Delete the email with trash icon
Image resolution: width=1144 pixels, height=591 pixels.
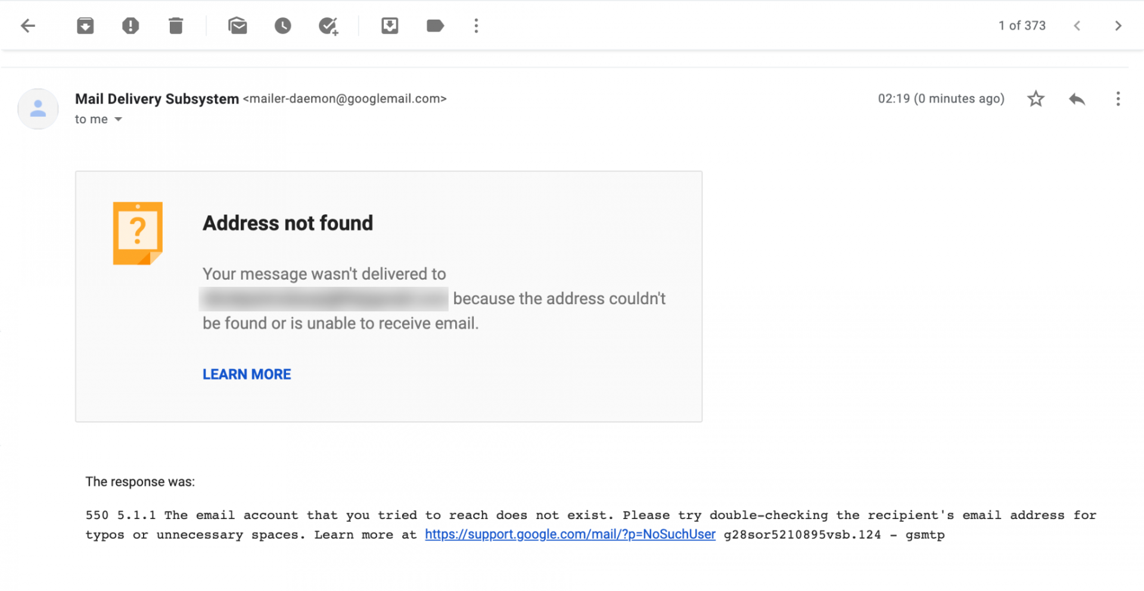click(x=176, y=26)
